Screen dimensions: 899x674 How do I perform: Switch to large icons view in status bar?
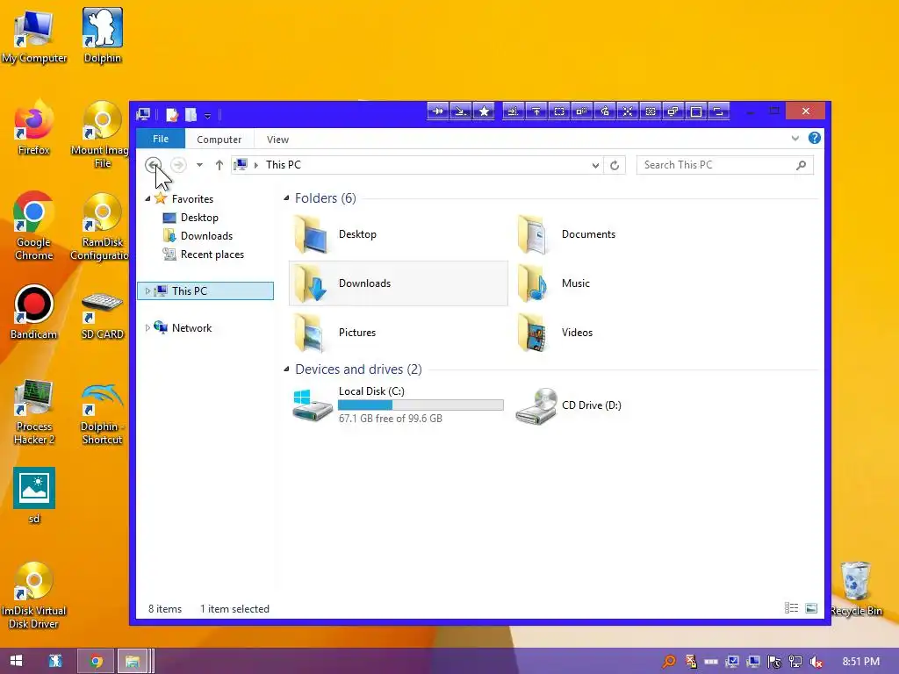810,608
